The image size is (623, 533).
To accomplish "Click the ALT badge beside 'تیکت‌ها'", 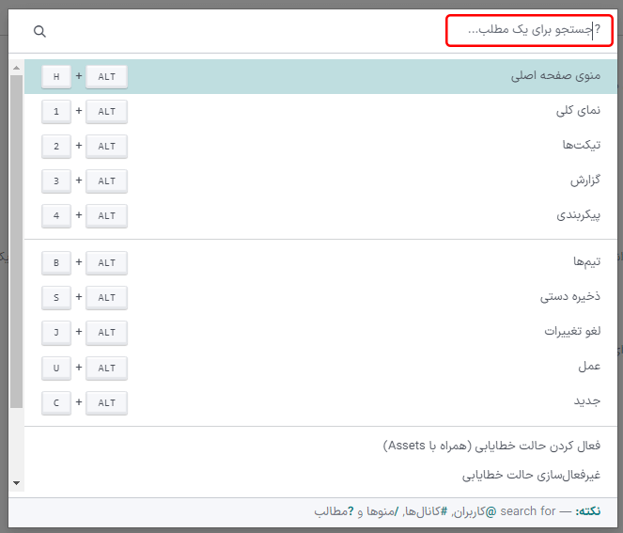I will (x=106, y=147).
